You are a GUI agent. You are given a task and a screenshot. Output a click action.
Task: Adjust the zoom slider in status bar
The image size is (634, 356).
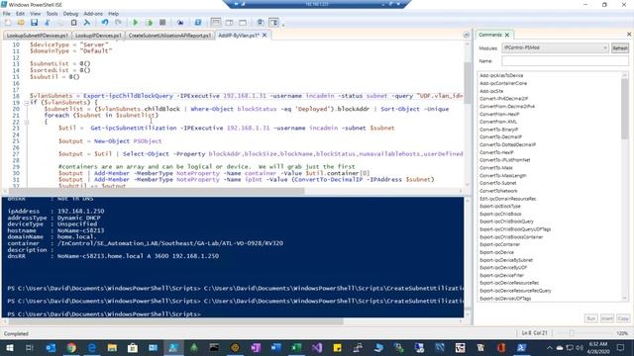tap(572, 333)
